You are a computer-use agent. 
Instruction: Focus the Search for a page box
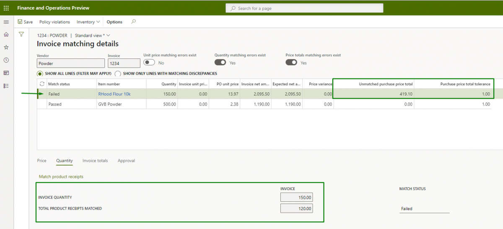click(305, 8)
